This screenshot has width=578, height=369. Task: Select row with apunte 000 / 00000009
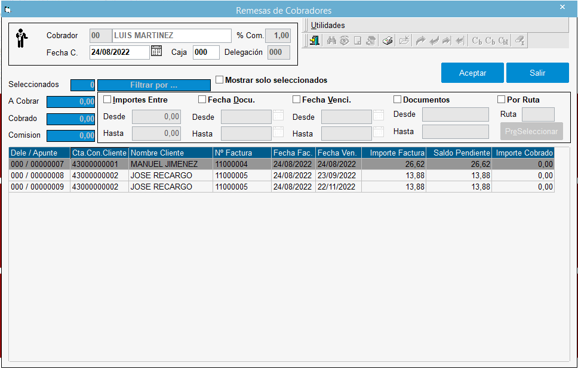pyautogui.click(x=282, y=187)
